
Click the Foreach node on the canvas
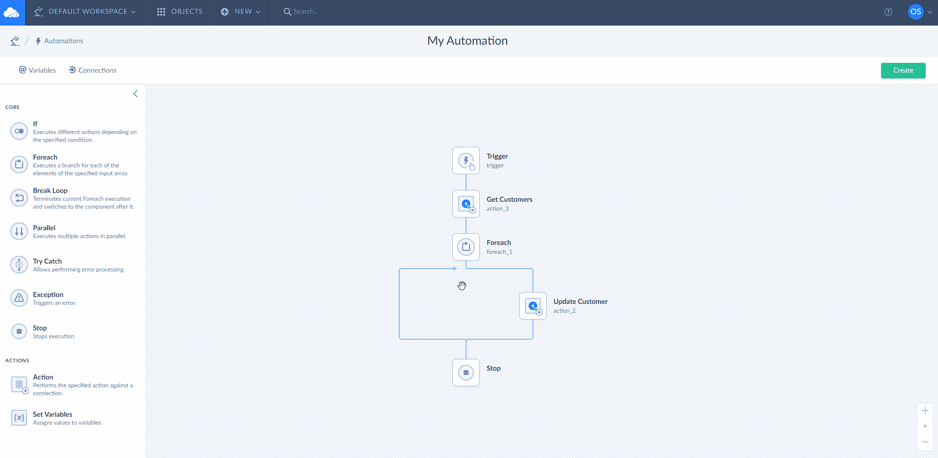[466, 247]
